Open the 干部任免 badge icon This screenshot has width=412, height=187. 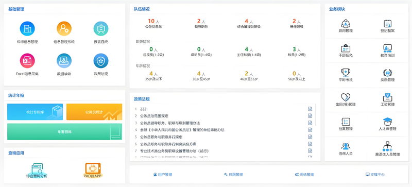pyautogui.click(x=346, y=48)
